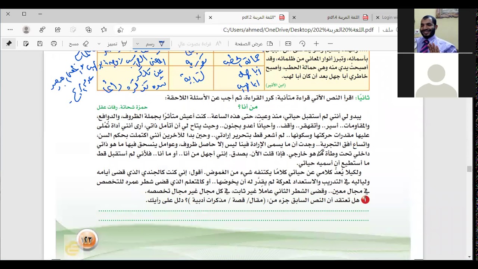Open Edge Settings and more menu
The width and height of the screenshot is (478, 269).
coord(10,30)
